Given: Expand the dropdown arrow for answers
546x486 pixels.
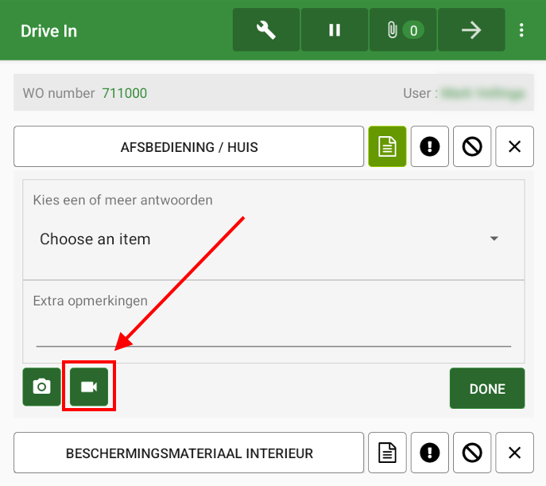Looking at the screenshot, I should (x=494, y=239).
